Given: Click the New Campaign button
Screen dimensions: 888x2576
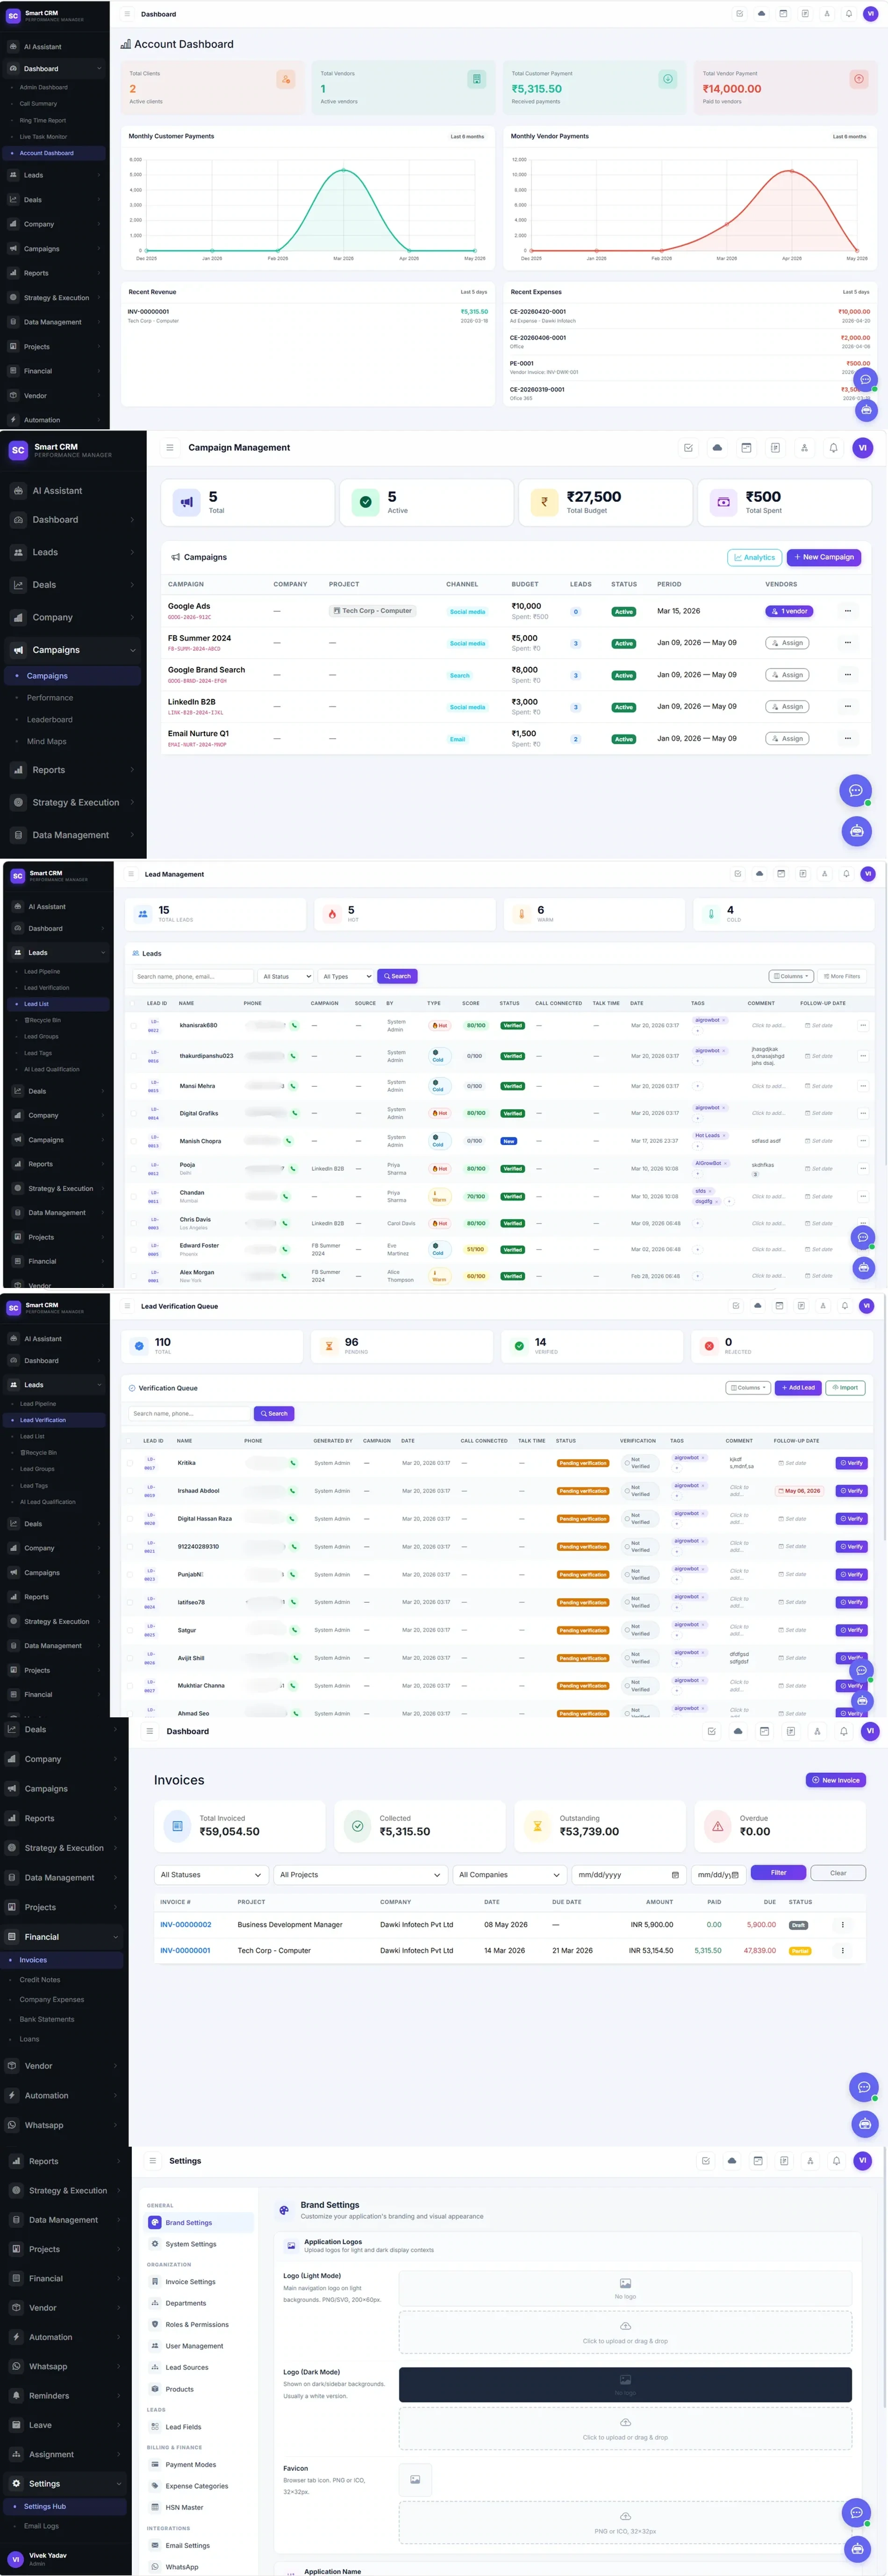Looking at the screenshot, I should point(824,557).
